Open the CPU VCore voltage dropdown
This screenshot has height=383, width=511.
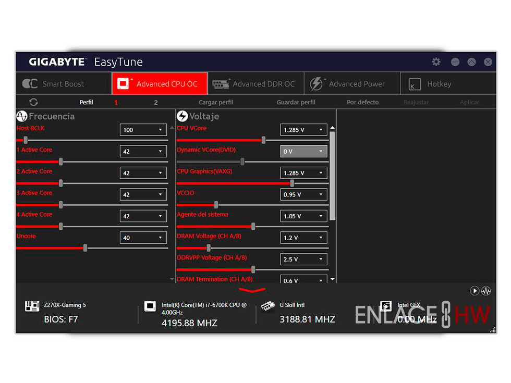pos(303,130)
